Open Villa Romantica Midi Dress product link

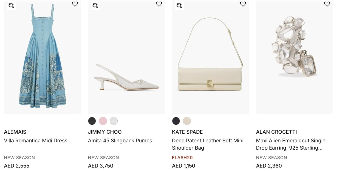click(36, 141)
